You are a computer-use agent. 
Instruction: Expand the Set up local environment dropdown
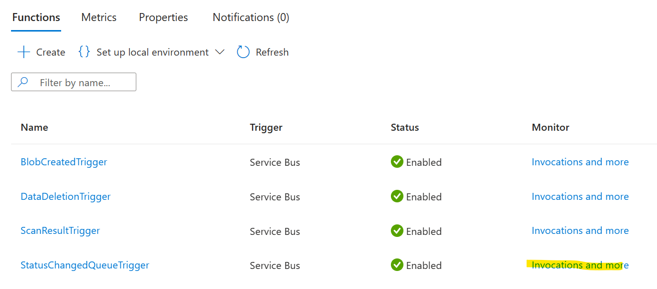[x=220, y=52]
